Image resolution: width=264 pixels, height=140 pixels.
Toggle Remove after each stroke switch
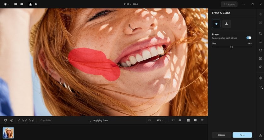(249, 38)
